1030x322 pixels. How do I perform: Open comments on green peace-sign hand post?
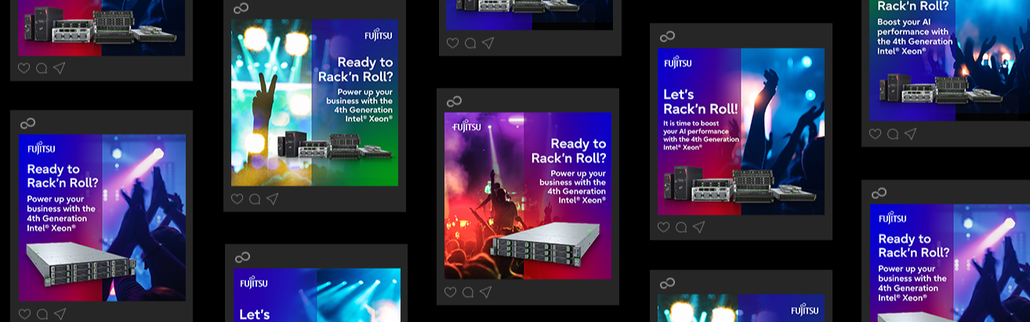tap(255, 199)
